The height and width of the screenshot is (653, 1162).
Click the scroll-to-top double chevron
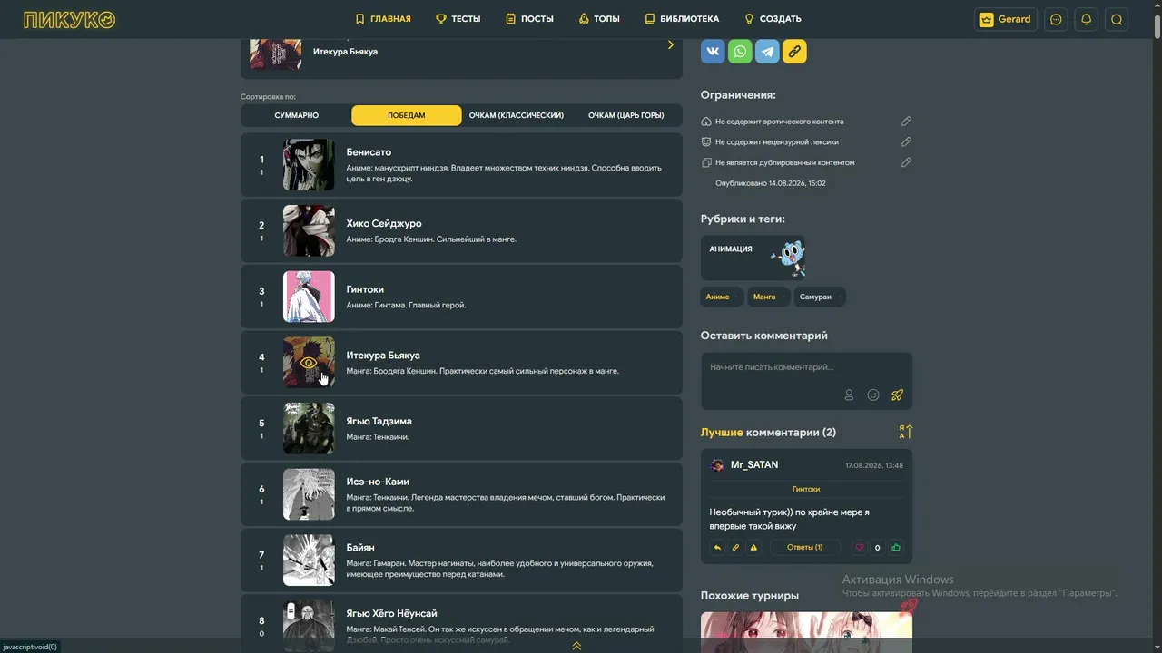point(576,646)
